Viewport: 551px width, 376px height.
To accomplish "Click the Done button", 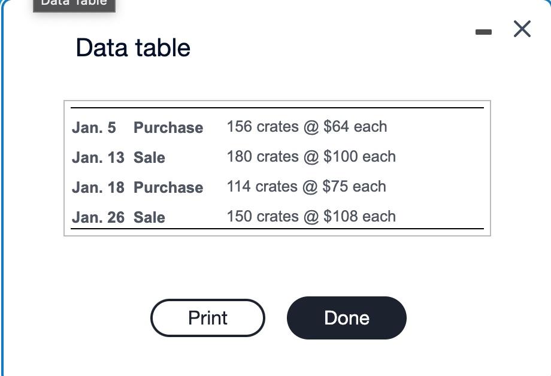I will [x=346, y=318].
